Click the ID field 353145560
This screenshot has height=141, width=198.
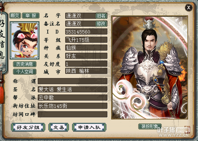(86, 32)
